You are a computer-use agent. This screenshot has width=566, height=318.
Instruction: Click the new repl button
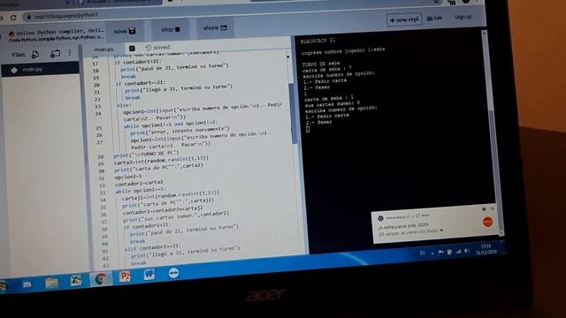[x=404, y=19]
